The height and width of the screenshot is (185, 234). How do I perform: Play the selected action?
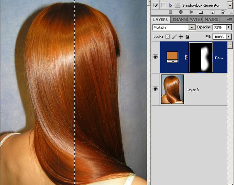click(x=191, y=12)
